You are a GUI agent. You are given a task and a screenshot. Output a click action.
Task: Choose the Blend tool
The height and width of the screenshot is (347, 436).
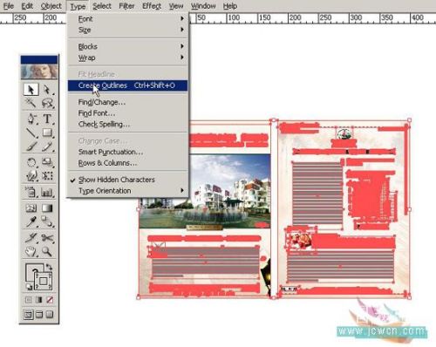(x=47, y=222)
